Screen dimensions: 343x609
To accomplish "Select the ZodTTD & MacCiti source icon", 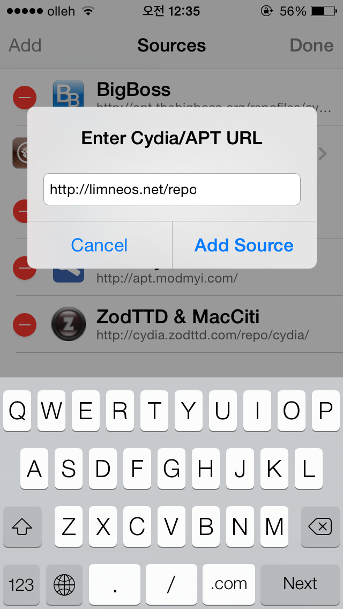I will tap(69, 324).
